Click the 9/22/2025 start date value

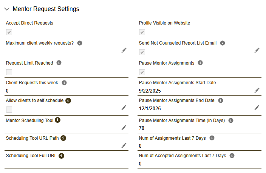pos(150,91)
